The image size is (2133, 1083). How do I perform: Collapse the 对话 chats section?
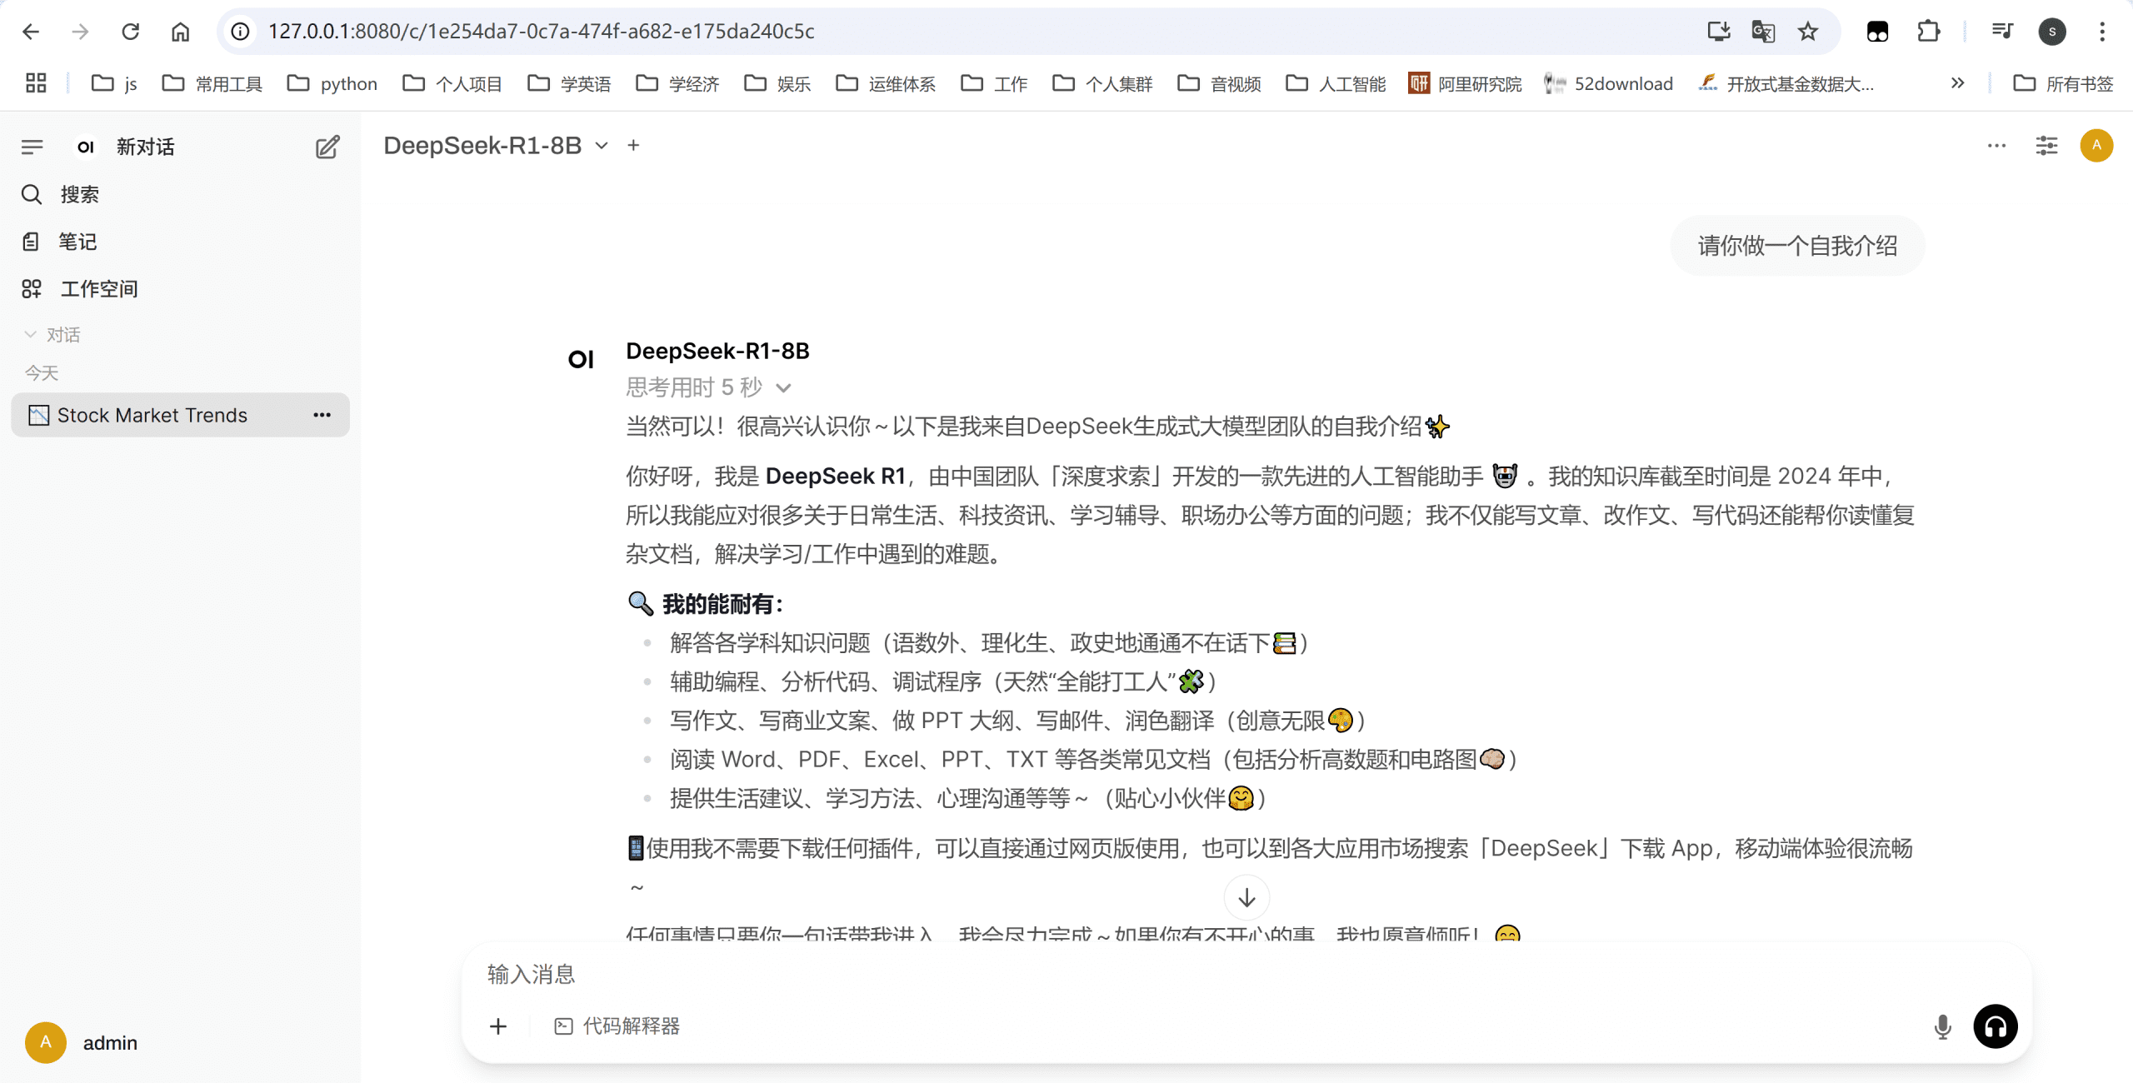click(x=52, y=334)
